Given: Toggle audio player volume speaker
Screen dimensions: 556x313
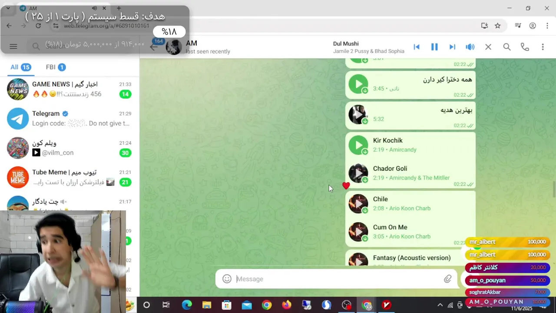Looking at the screenshot, I should 470,47.
